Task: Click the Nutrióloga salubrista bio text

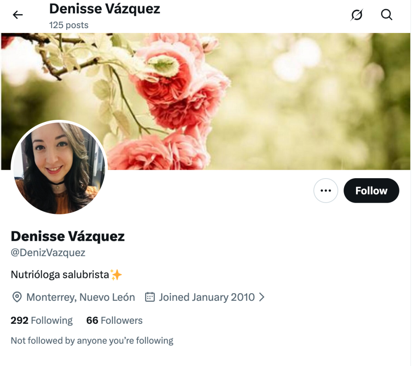Action: [x=60, y=275]
